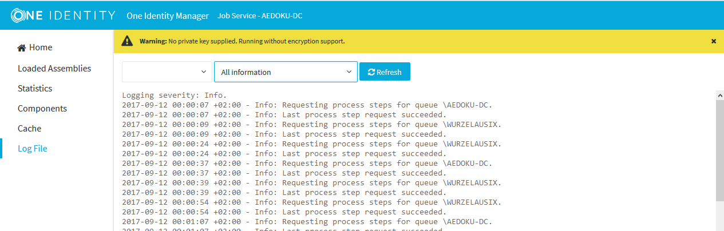Go to Statistics in the sidebar

tap(35, 89)
